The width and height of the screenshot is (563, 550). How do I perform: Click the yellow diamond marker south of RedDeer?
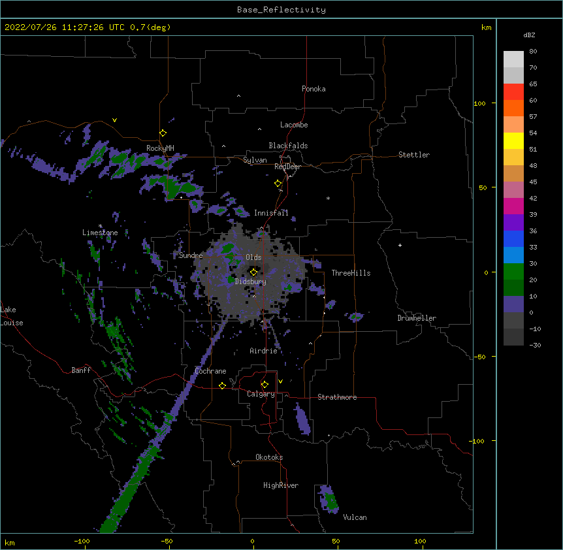(x=278, y=184)
